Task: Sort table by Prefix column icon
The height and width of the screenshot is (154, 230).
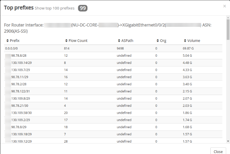Action: 8,41
